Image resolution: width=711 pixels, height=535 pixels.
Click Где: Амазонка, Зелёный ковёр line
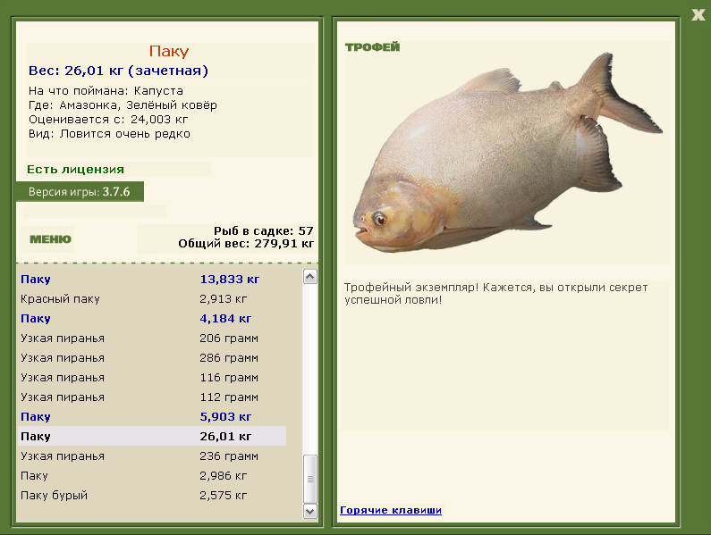[123, 105]
